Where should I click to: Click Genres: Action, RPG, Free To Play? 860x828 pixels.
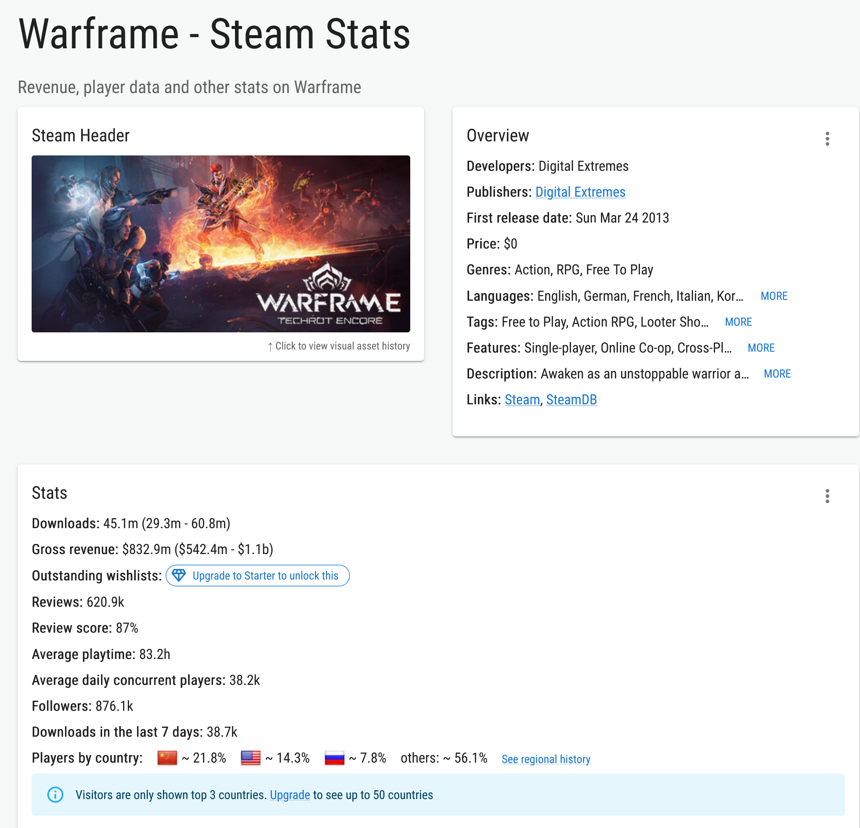(x=560, y=270)
